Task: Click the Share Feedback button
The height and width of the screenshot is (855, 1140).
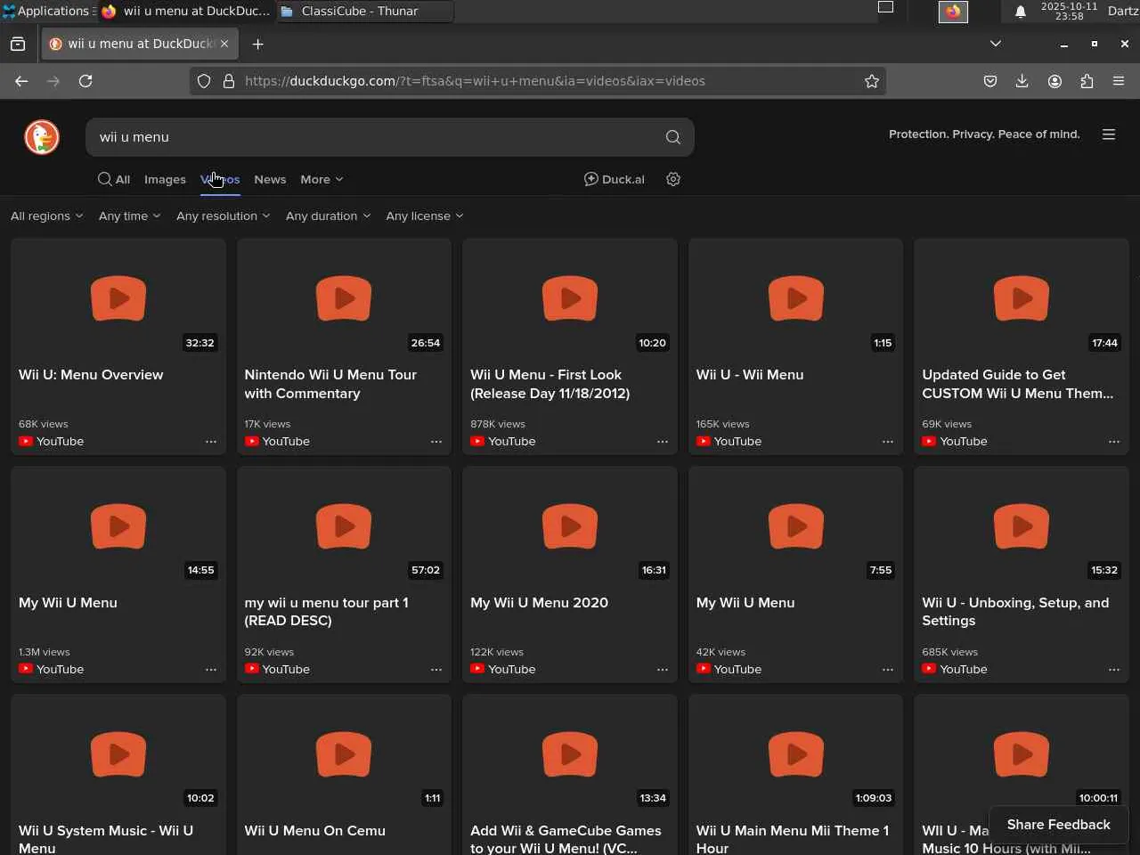Action: point(1058,825)
